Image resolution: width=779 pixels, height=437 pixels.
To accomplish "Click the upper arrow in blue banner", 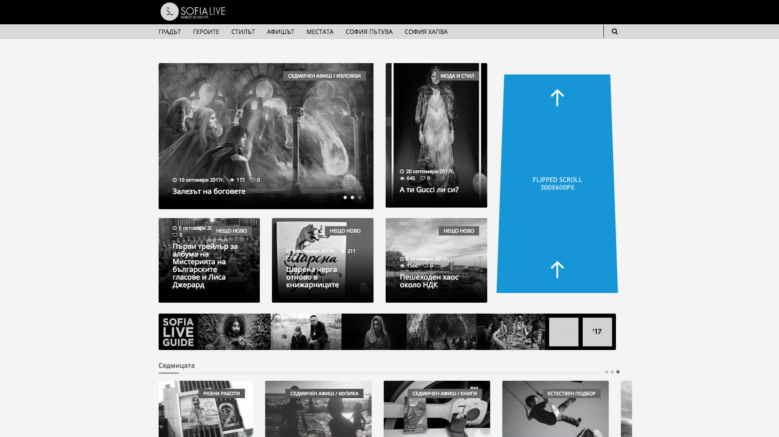I will pos(557,98).
